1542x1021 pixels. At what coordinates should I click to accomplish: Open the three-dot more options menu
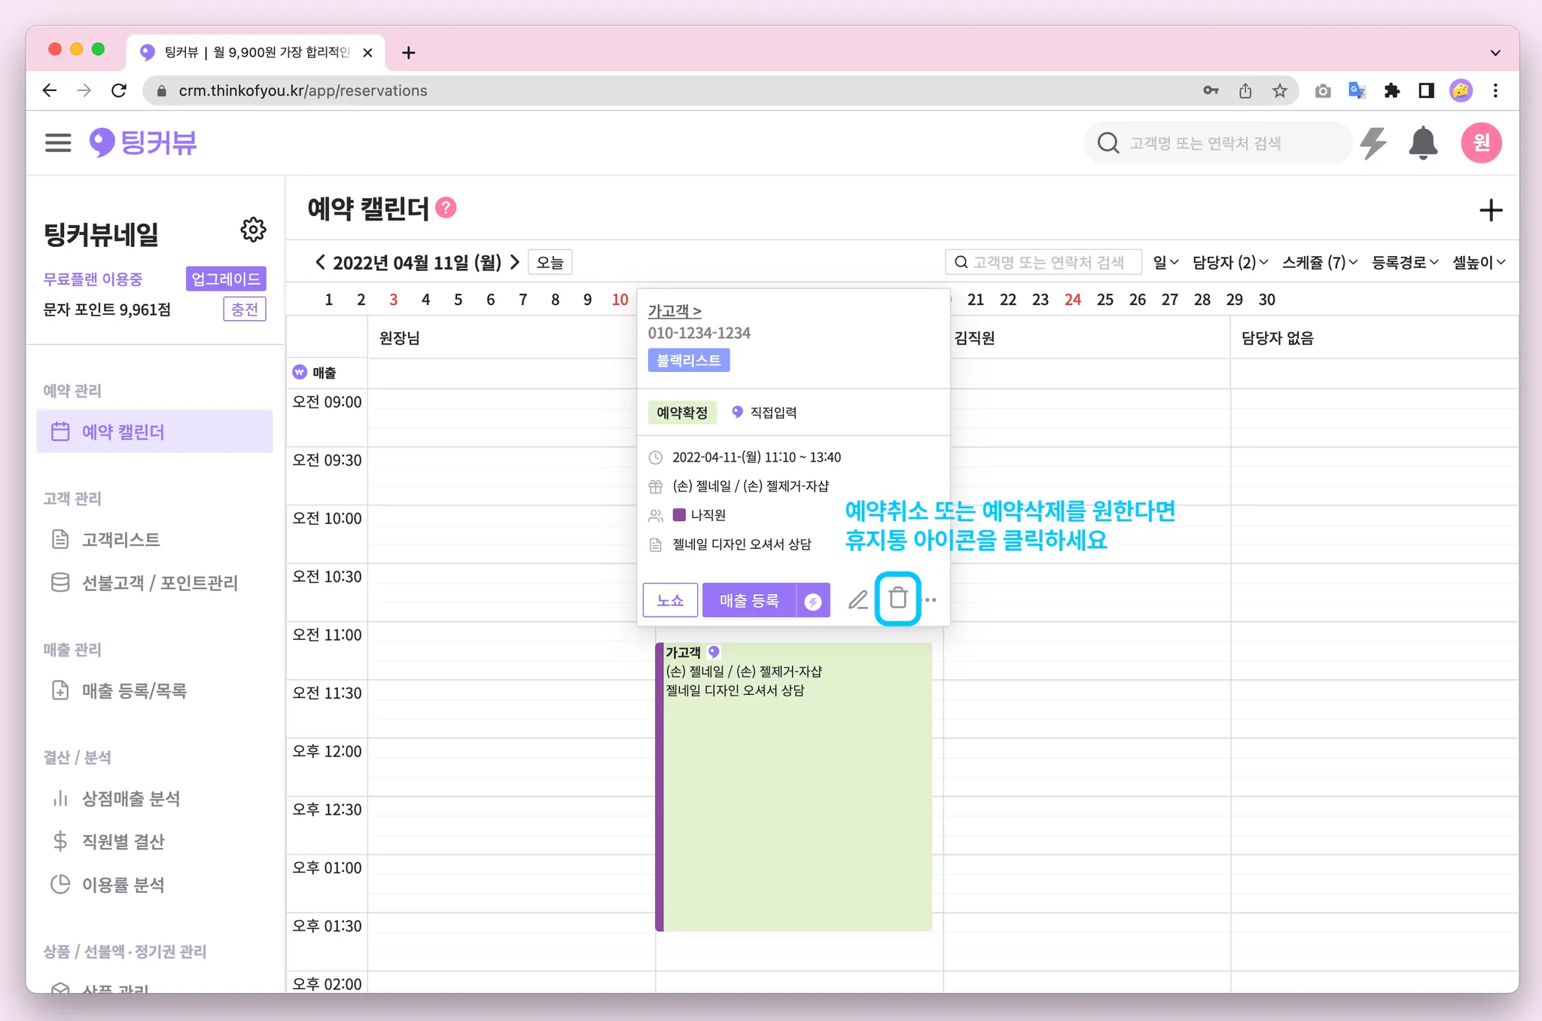(x=931, y=600)
